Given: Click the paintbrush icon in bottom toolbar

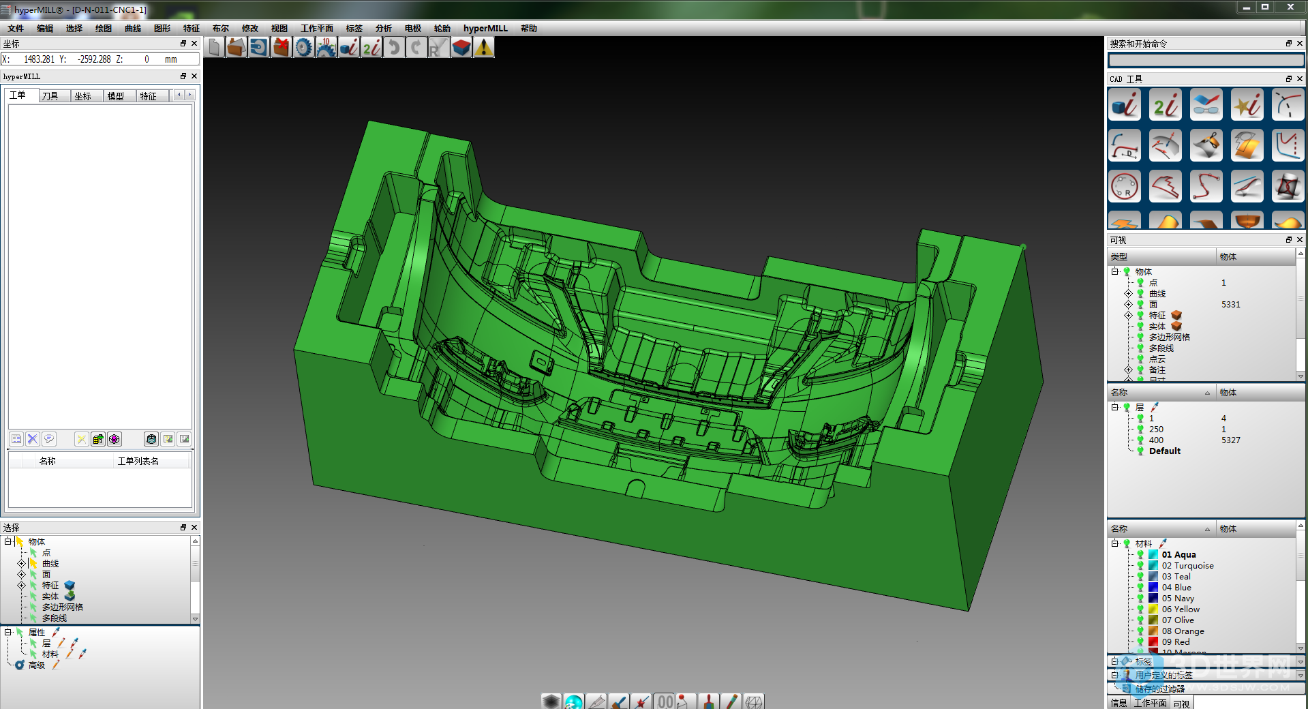Looking at the screenshot, I should [x=619, y=701].
